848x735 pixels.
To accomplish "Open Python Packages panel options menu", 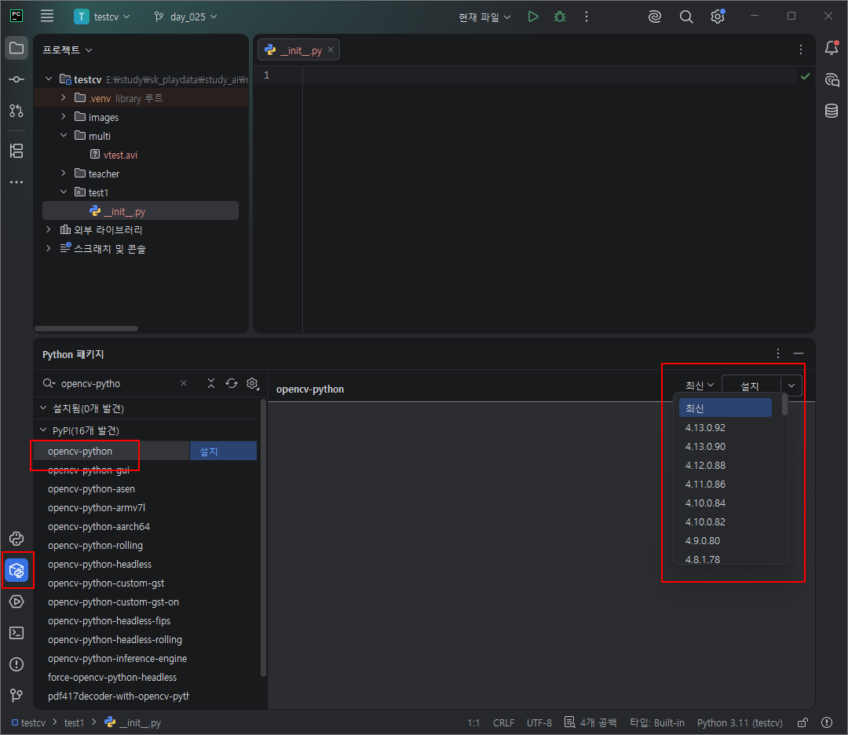I will coord(778,353).
